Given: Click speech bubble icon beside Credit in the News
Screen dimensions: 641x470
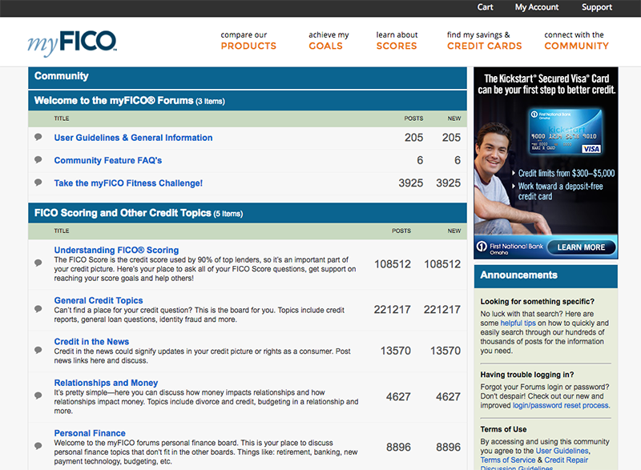Looking at the screenshot, I should 38,351.
